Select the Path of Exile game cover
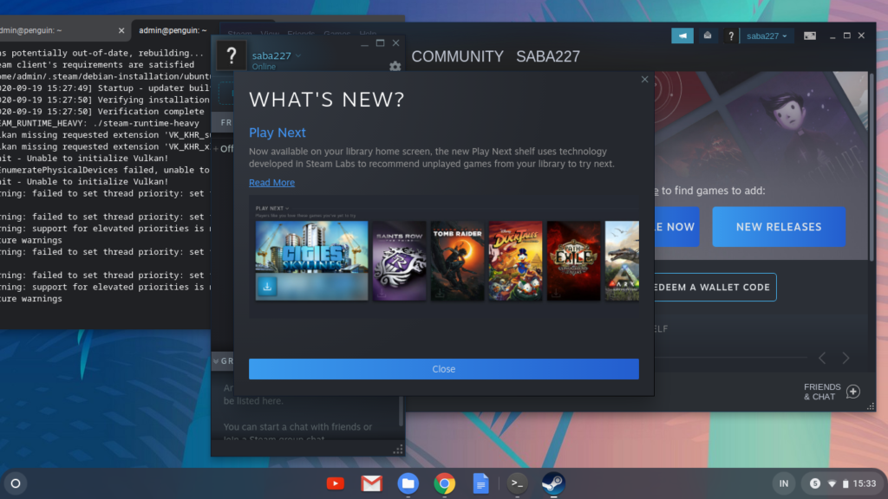Screen dimensions: 888x499 [x=574, y=261]
